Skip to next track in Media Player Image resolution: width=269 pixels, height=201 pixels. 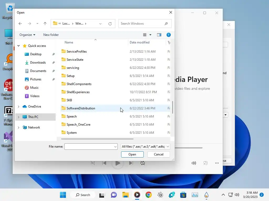pyautogui.click(x=131, y=163)
